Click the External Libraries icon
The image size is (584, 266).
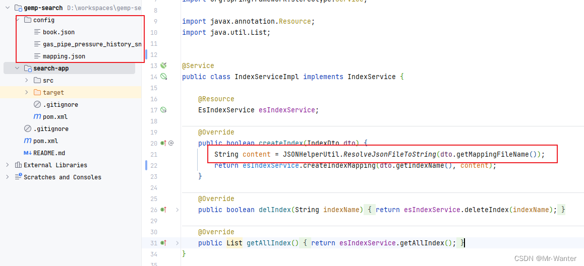coord(18,165)
